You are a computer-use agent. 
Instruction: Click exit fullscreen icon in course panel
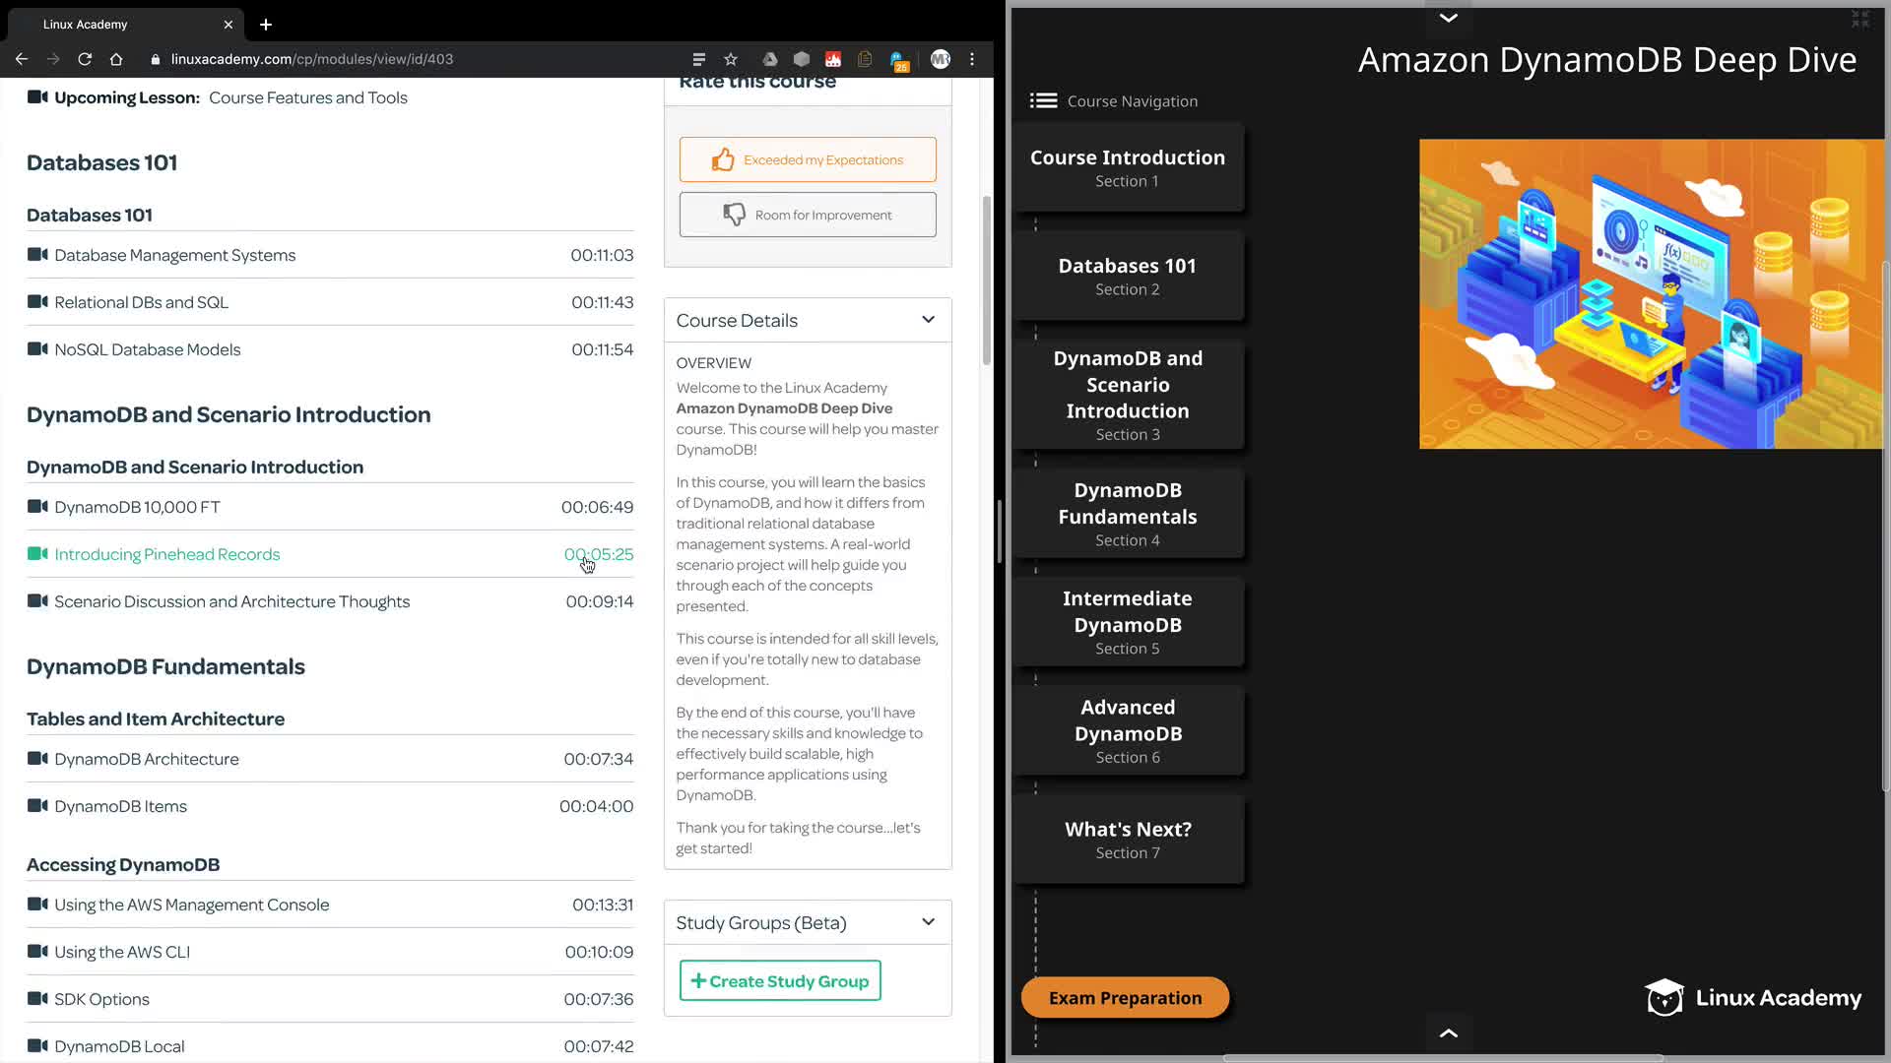1859,19
